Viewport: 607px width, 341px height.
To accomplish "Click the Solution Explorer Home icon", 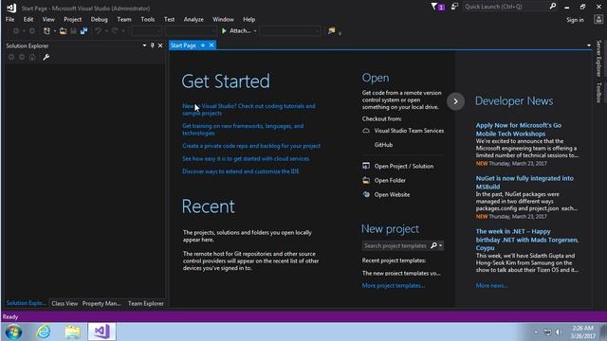I will (32, 57).
